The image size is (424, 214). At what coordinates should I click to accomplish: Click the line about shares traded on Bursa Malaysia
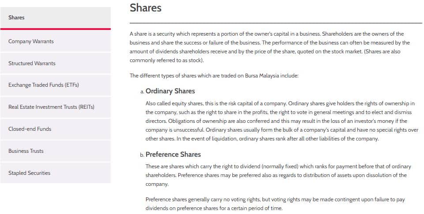[x=214, y=76]
